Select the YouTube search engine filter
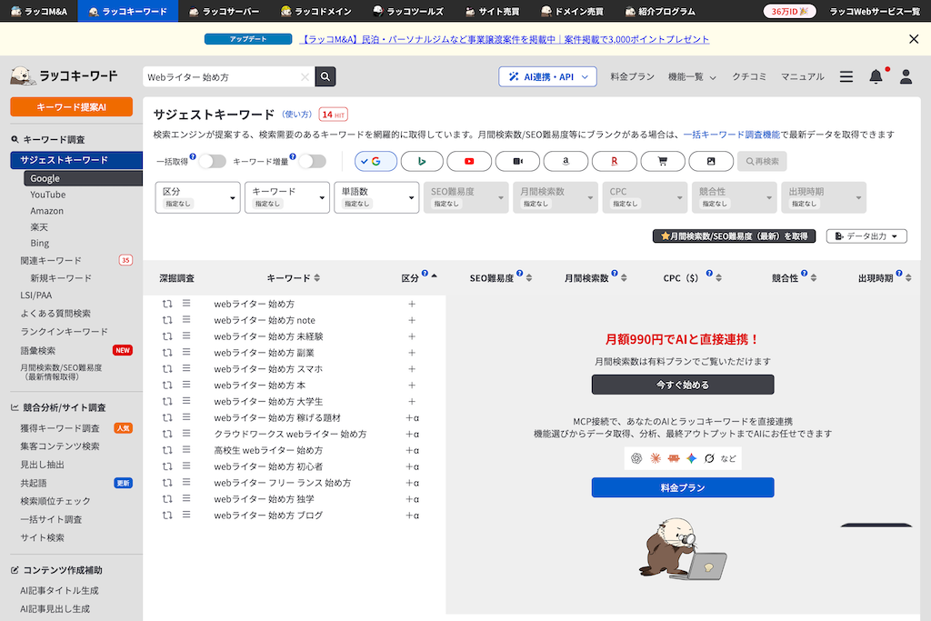The width and height of the screenshot is (931, 621). (469, 162)
